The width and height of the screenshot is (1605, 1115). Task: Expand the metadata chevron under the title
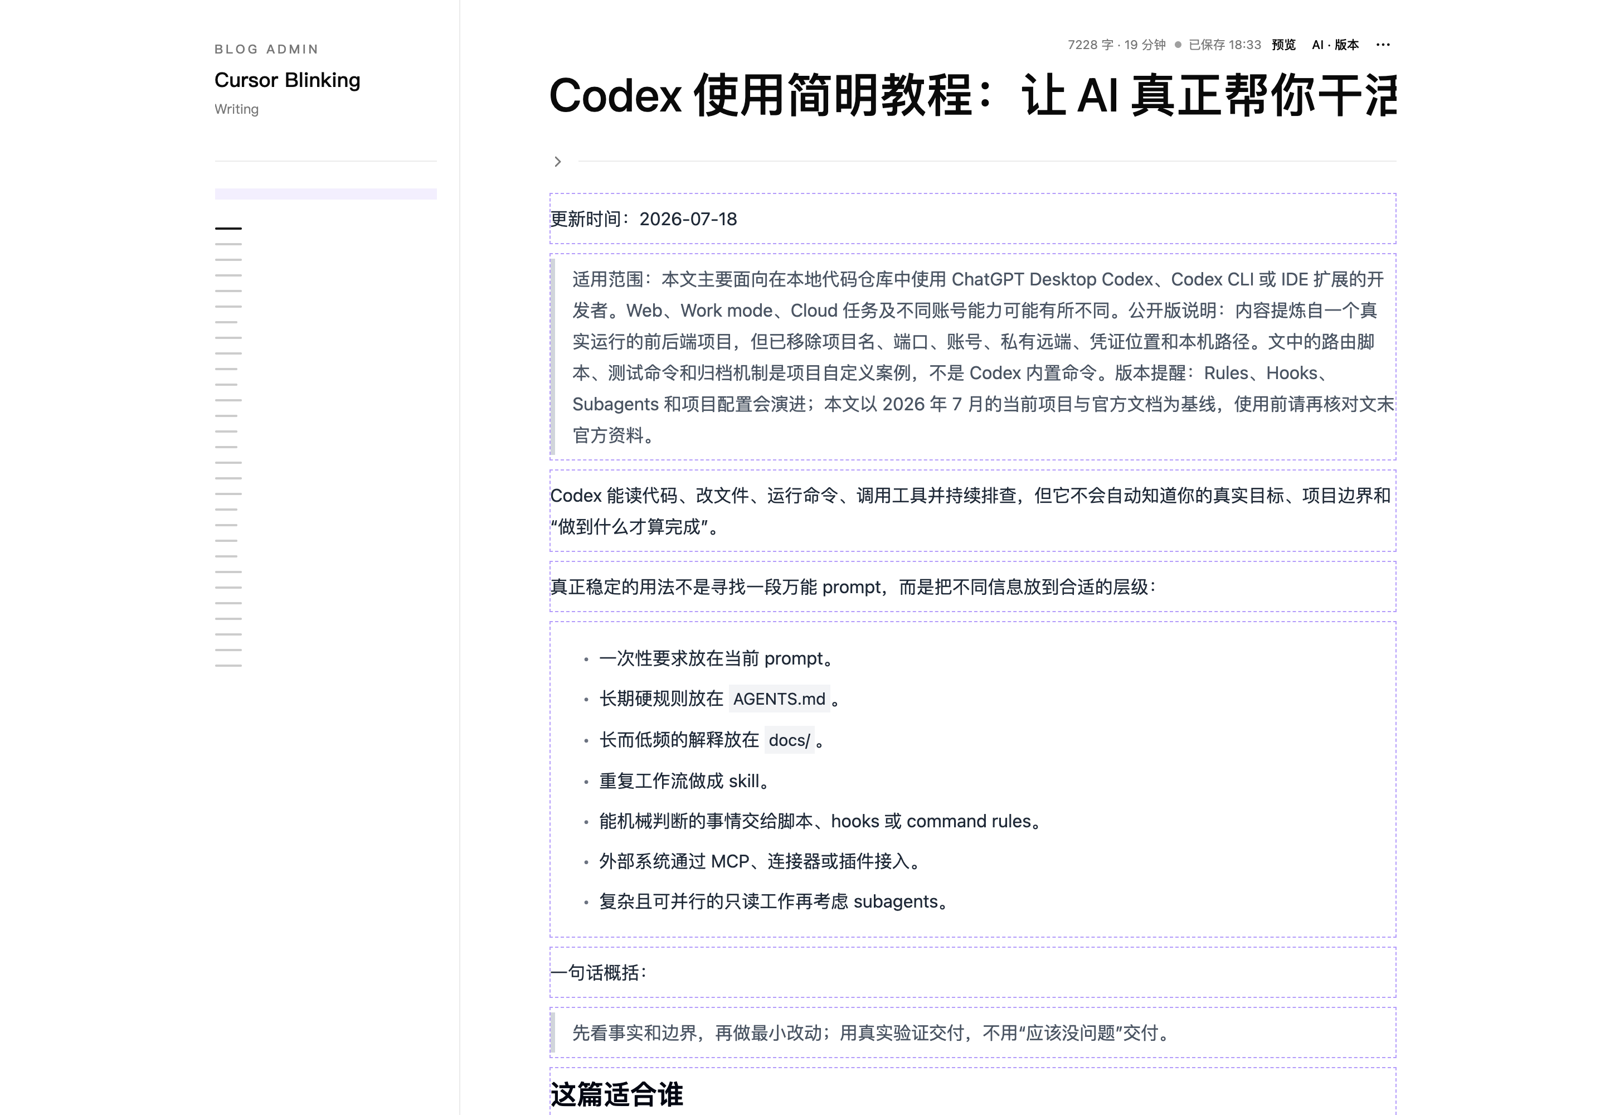coord(557,161)
